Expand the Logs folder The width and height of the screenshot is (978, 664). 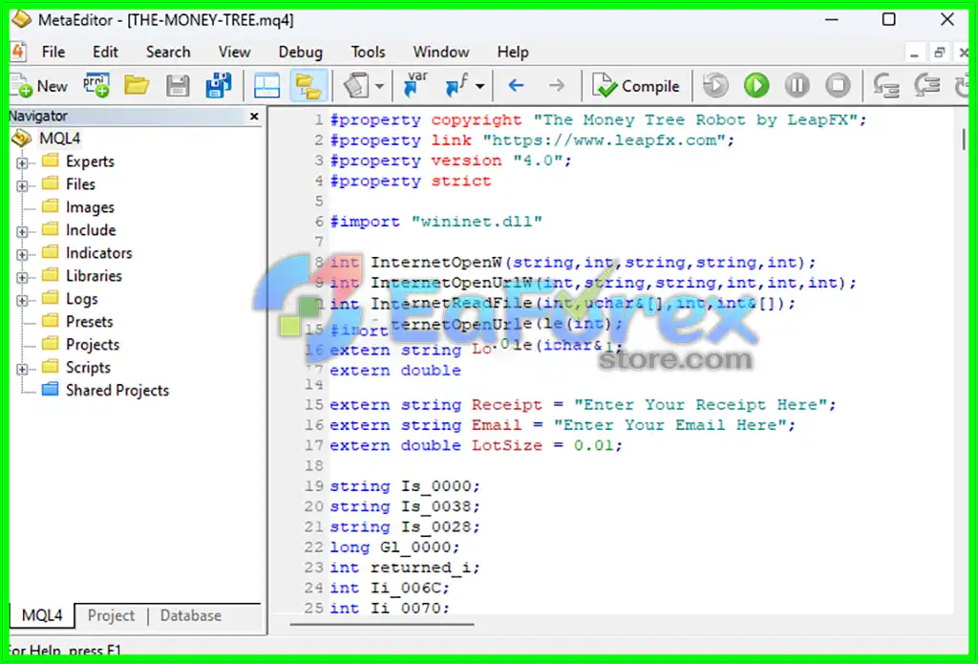(23, 300)
